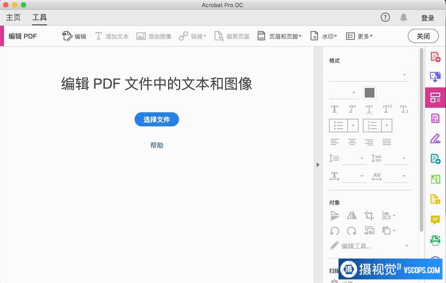Open 页眉和页脚 header and footer menu
This screenshot has height=283, width=446.
pyautogui.click(x=279, y=36)
